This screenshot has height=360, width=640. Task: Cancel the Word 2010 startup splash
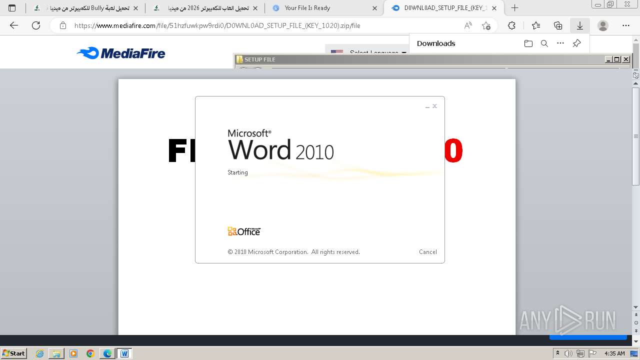pyautogui.click(x=427, y=252)
